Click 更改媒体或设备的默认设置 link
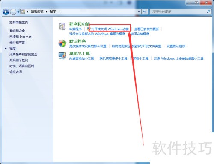The image size is (214, 164). [88, 46]
